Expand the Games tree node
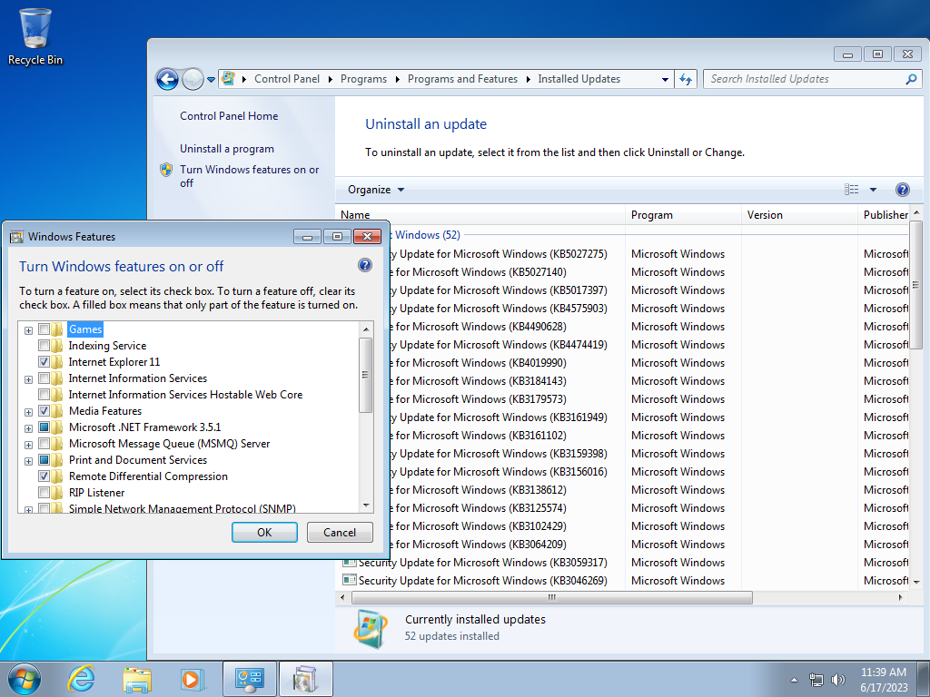 tap(28, 330)
